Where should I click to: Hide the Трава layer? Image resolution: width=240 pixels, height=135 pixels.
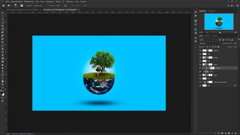[x=200, y=64]
